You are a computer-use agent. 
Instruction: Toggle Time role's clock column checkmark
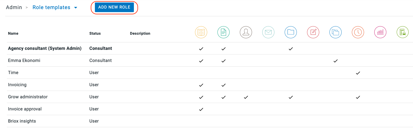358,73
